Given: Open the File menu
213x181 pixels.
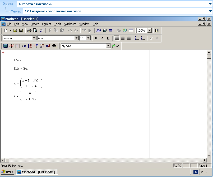Looking at the screenshot, I should tap(9, 24).
